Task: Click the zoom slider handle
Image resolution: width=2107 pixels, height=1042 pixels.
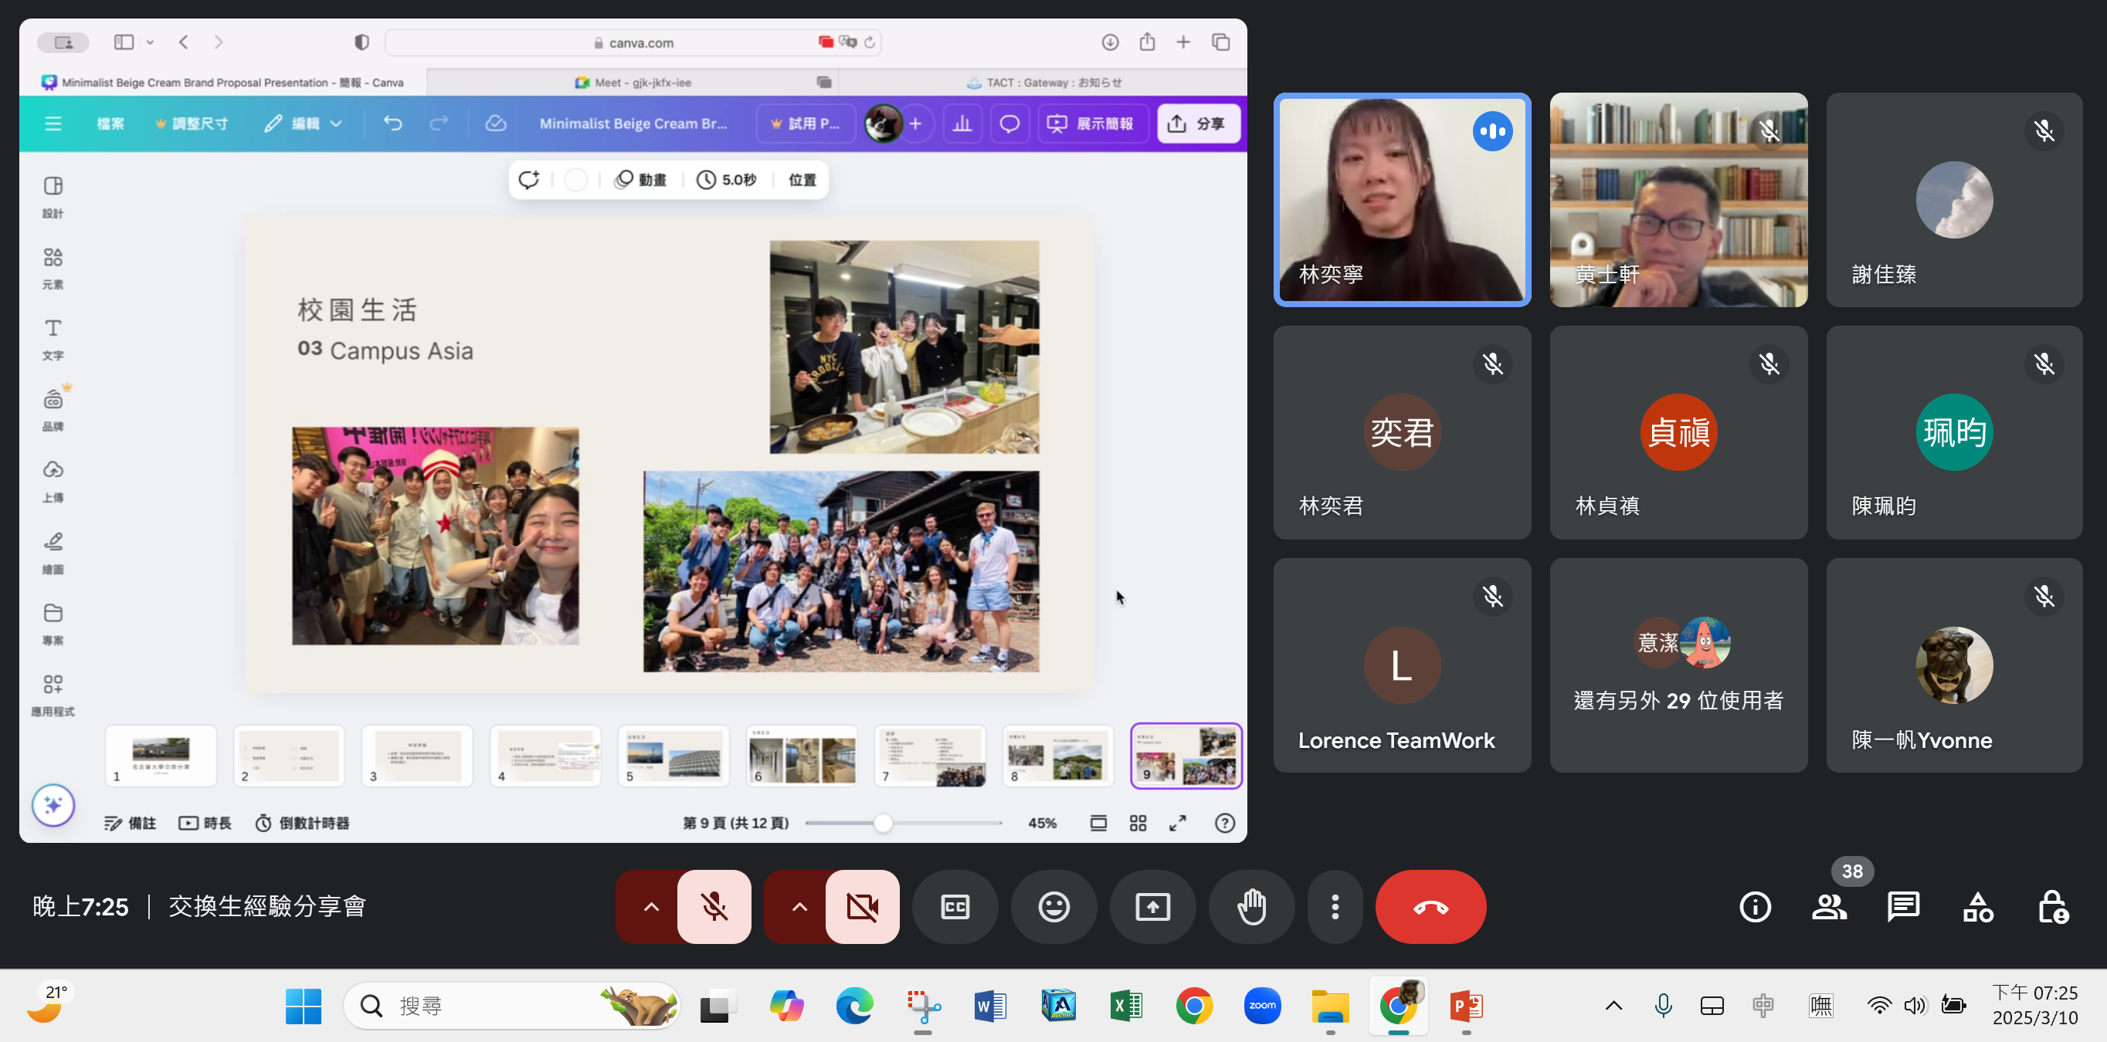Action: coord(883,823)
